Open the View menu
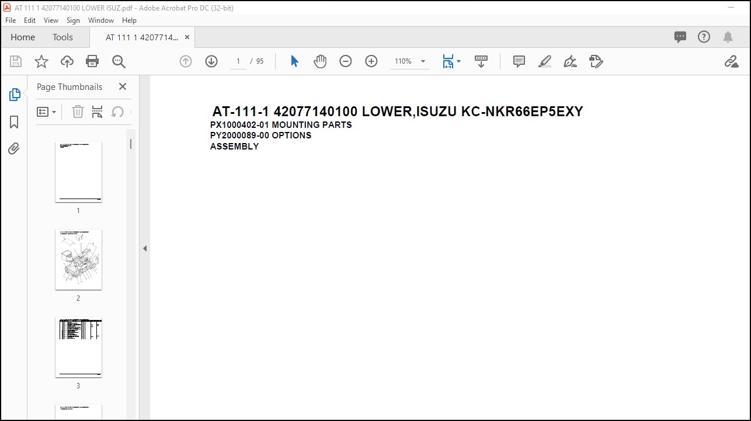The height and width of the screenshot is (421, 751). click(51, 20)
